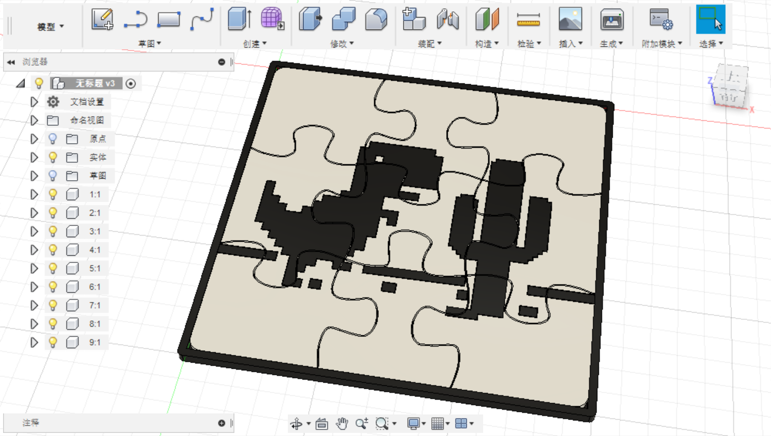The width and height of the screenshot is (771, 436).
Task: Open the 选择 menu
Action: click(711, 44)
